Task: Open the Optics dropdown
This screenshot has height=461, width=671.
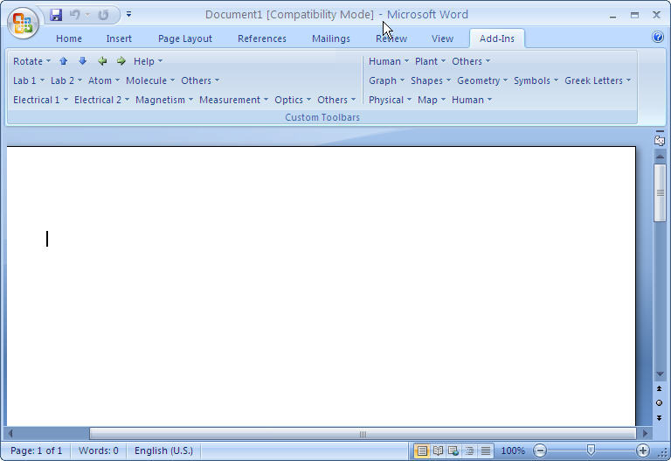Action: click(x=293, y=100)
